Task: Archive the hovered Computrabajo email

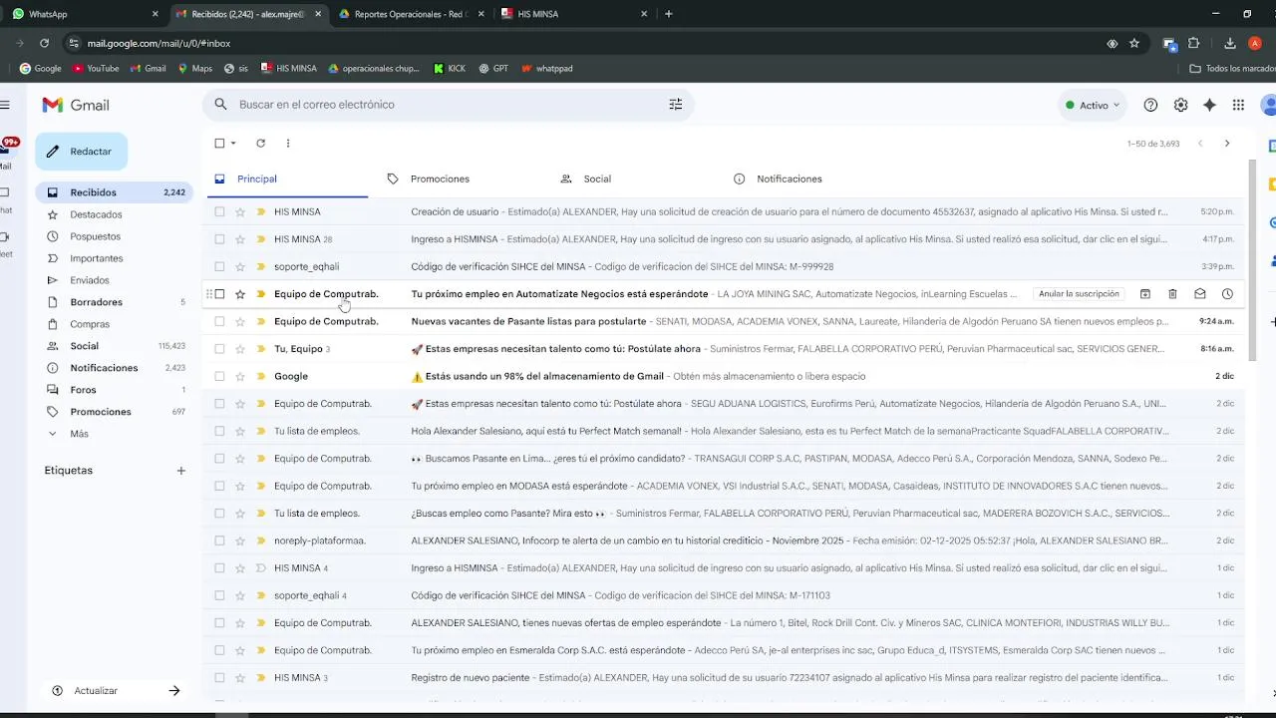Action: coord(1145,294)
